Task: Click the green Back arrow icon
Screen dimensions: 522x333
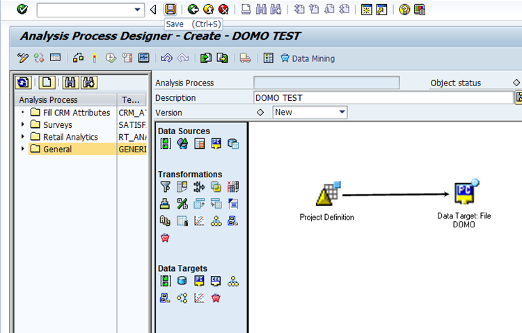Action: [x=193, y=9]
